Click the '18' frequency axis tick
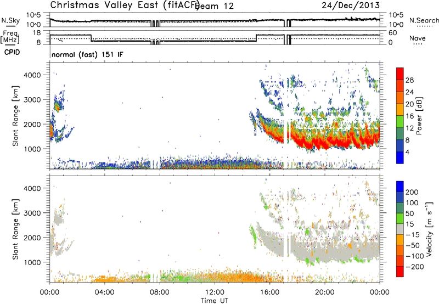This screenshot has width=439, height=304. tap(37, 33)
